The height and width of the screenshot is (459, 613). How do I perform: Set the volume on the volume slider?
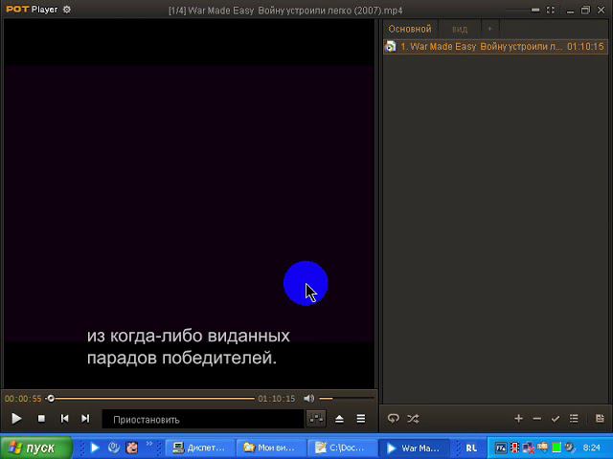347,399
